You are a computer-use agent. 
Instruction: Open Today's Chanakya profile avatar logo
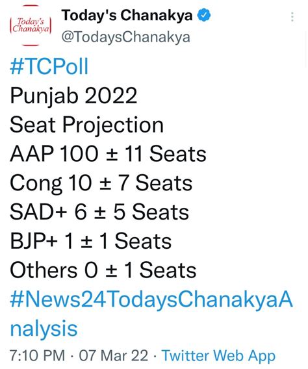coord(31,25)
